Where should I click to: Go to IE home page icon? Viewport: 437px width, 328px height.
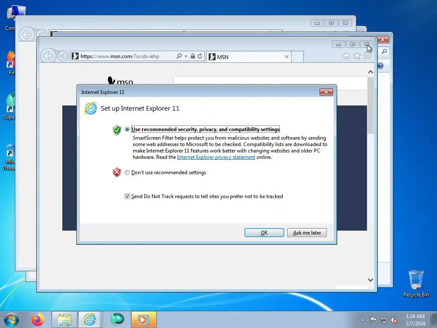click(x=347, y=56)
